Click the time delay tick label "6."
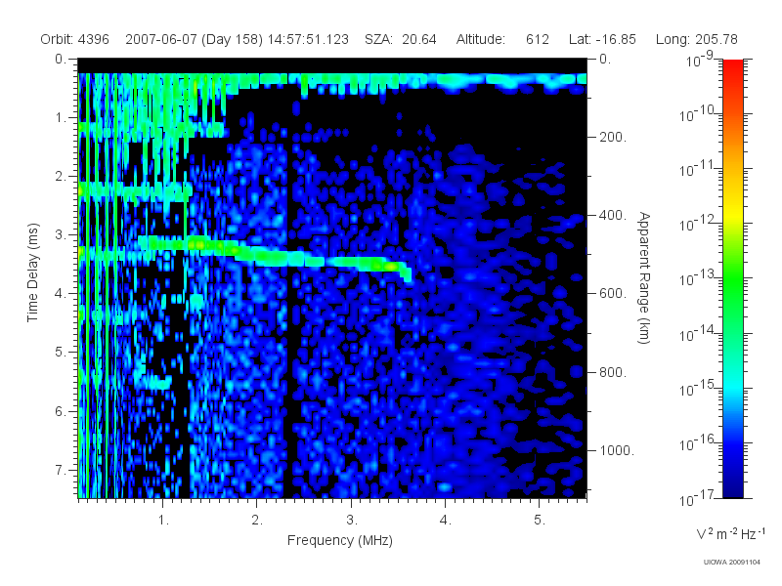 (61, 411)
